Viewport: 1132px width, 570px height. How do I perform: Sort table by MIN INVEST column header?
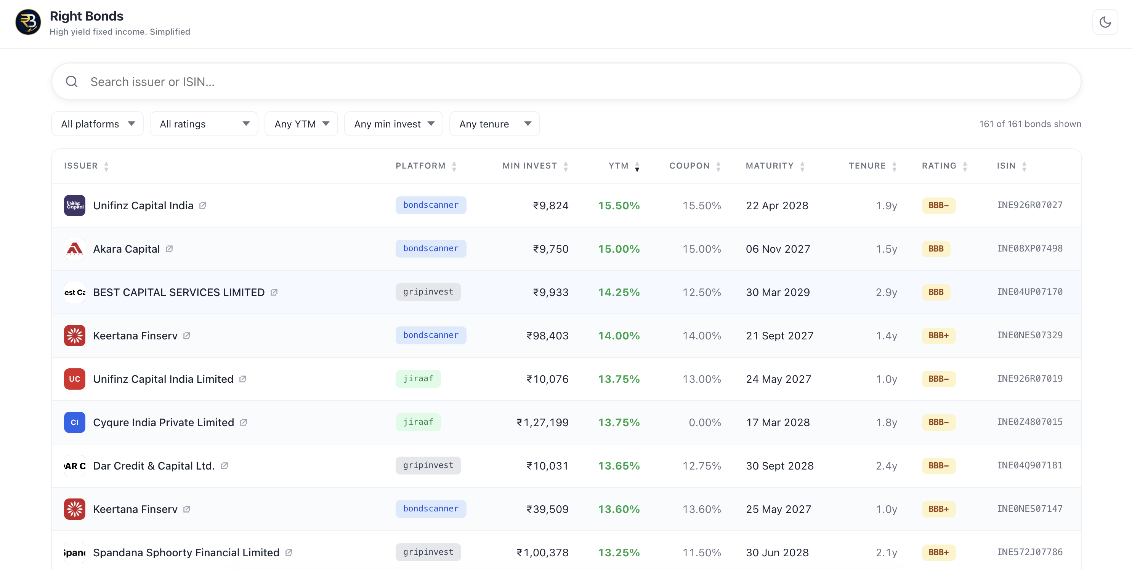[x=535, y=166]
